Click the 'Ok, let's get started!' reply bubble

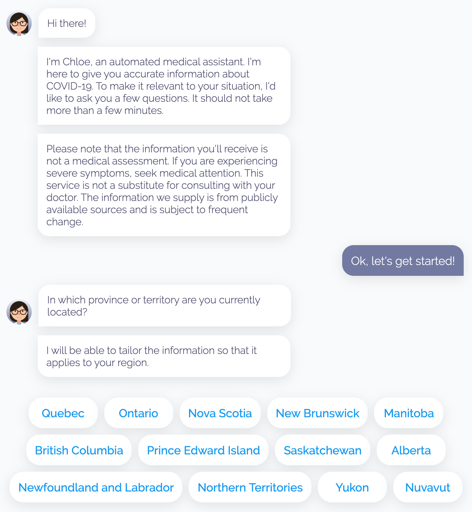(x=403, y=260)
